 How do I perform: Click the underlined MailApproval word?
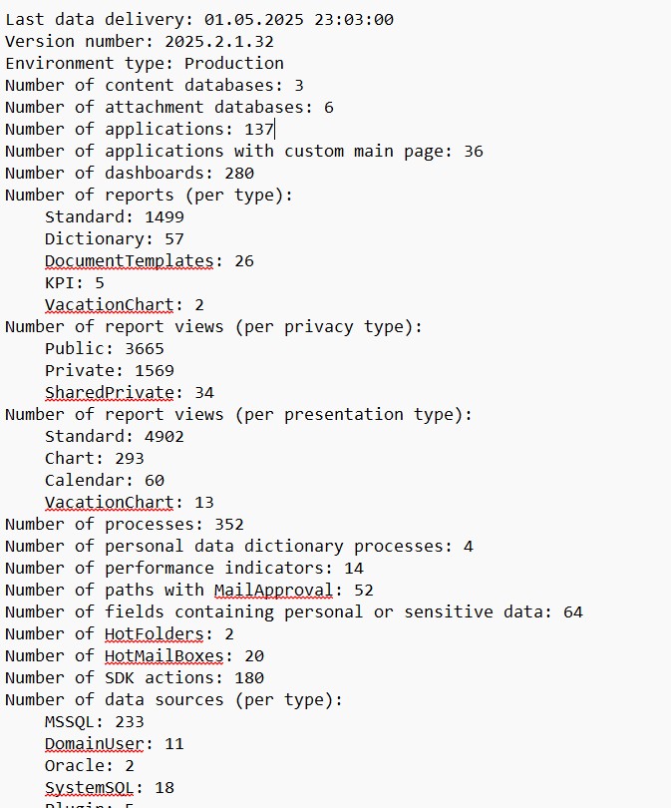coord(273,590)
